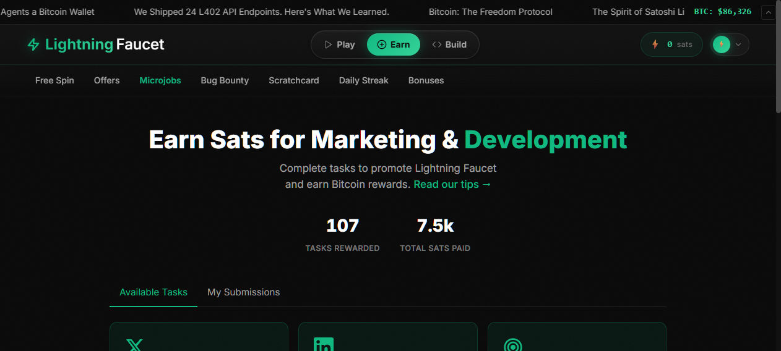Click the 107 tasks rewarded stat
The width and height of the screenshot is (781, 351).
[x=342, y=234]
